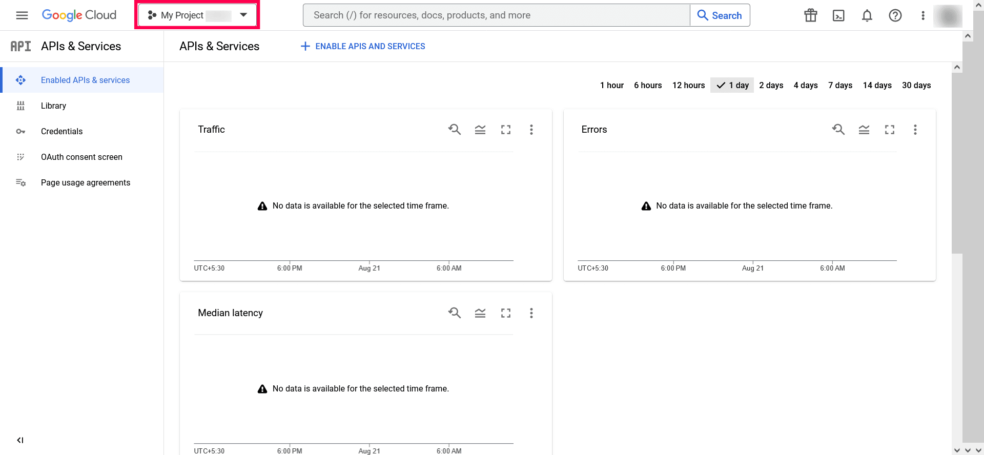Click Enable APIs and Services

[363, 46]
